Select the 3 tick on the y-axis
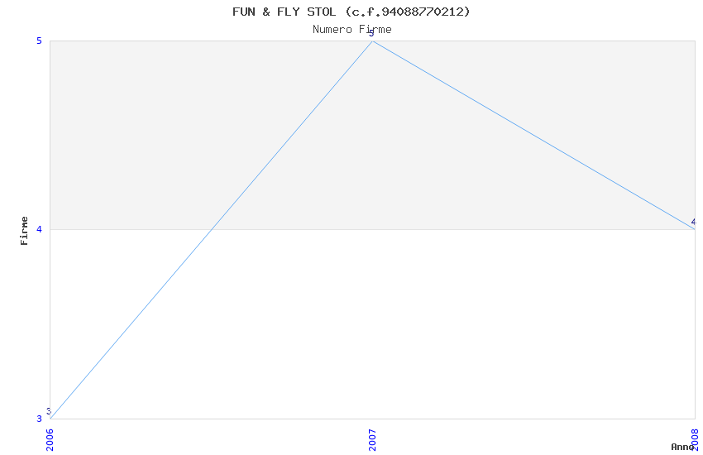The image size is (703, 455). pyautogui.click(x=39, y=419)
